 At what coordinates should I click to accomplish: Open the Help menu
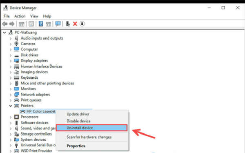(x=47, y=16)
